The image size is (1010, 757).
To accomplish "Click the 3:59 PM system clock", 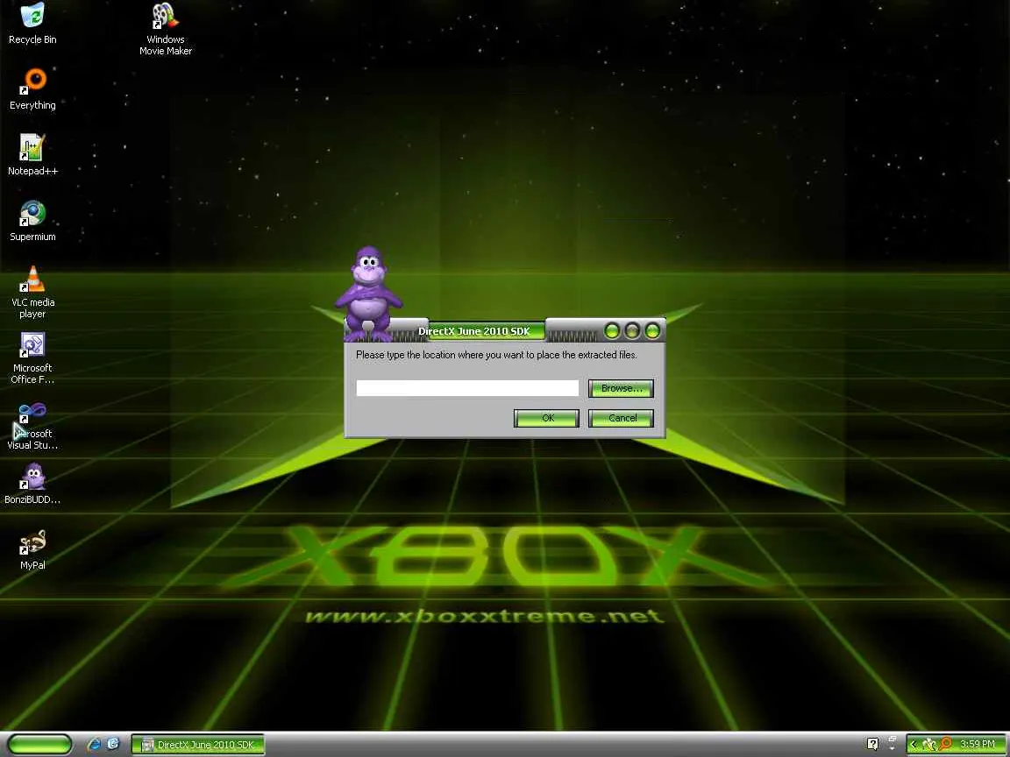I will click(x=978, y=744).
